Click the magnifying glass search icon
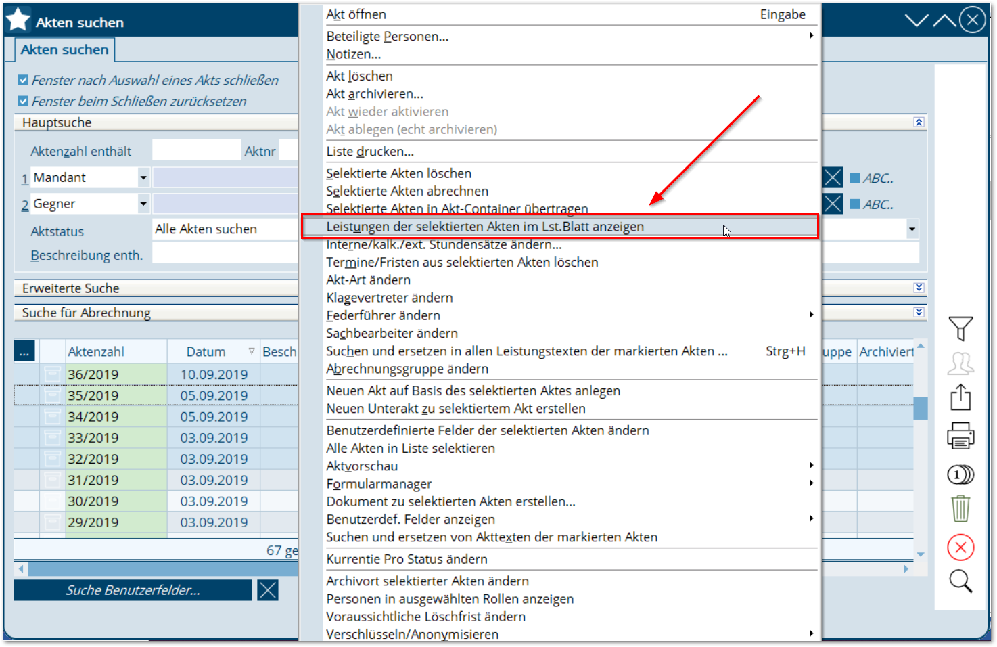This screenshot has width=997, height=647. [960, 581]
